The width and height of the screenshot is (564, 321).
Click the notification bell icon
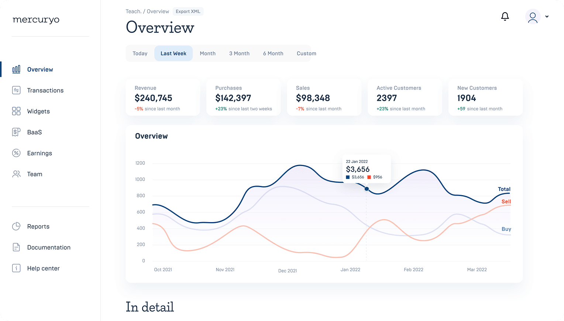pos(505,17)
